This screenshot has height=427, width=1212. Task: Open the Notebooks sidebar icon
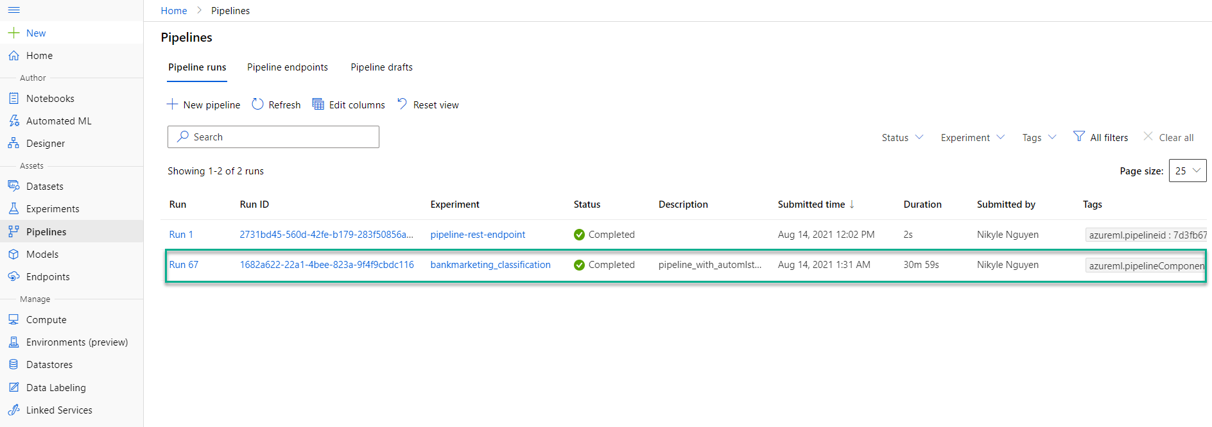click(13, 98)
